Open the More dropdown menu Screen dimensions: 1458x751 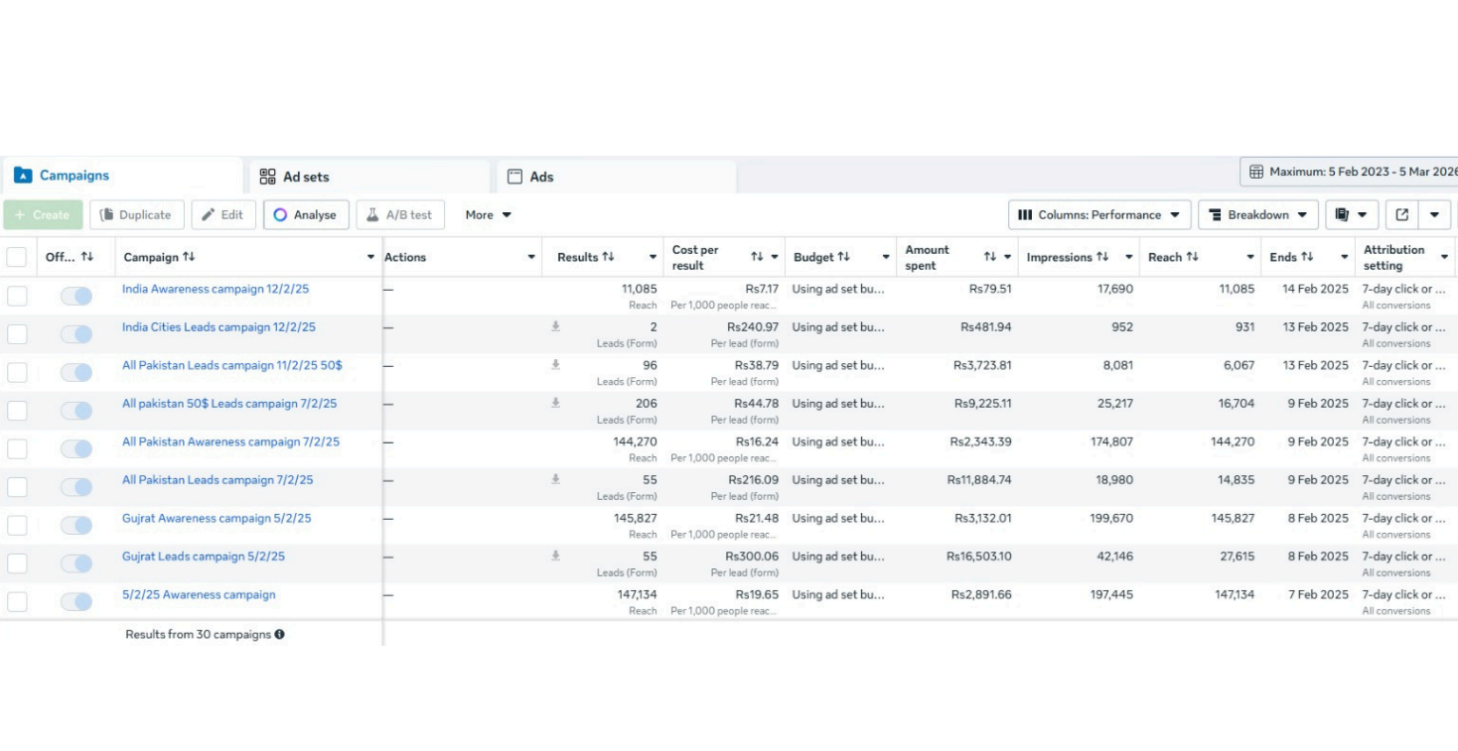(488, 215)
